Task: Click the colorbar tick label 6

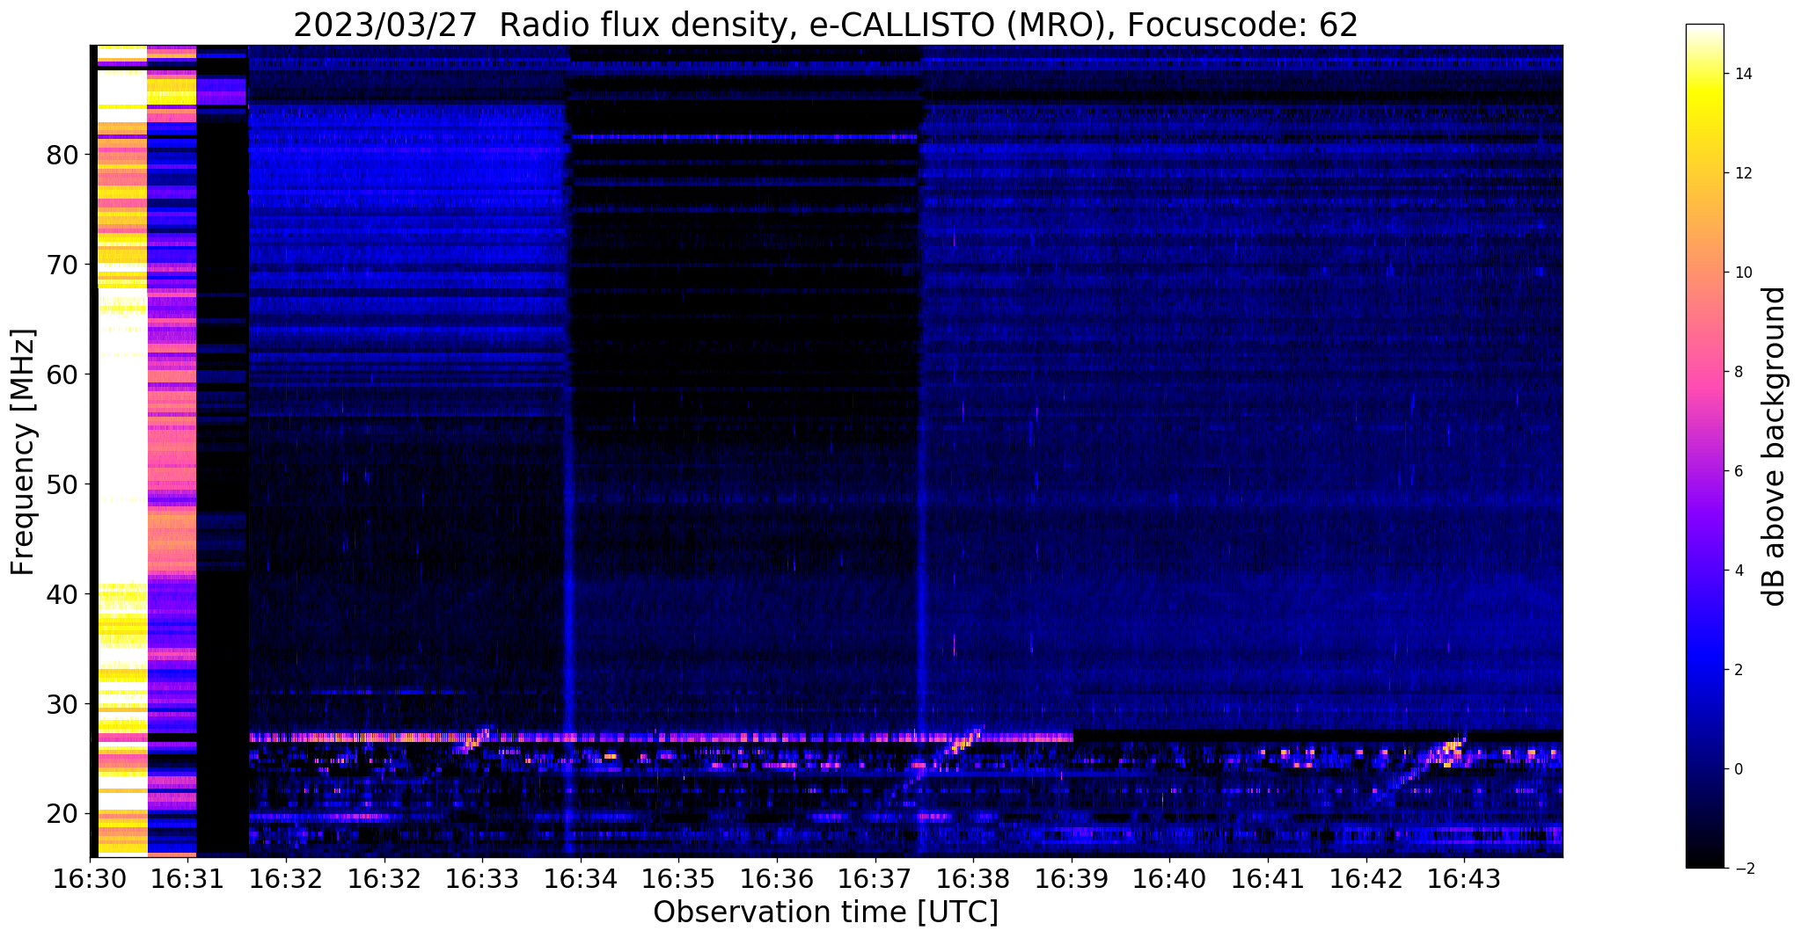Action: click(1737, 471)
